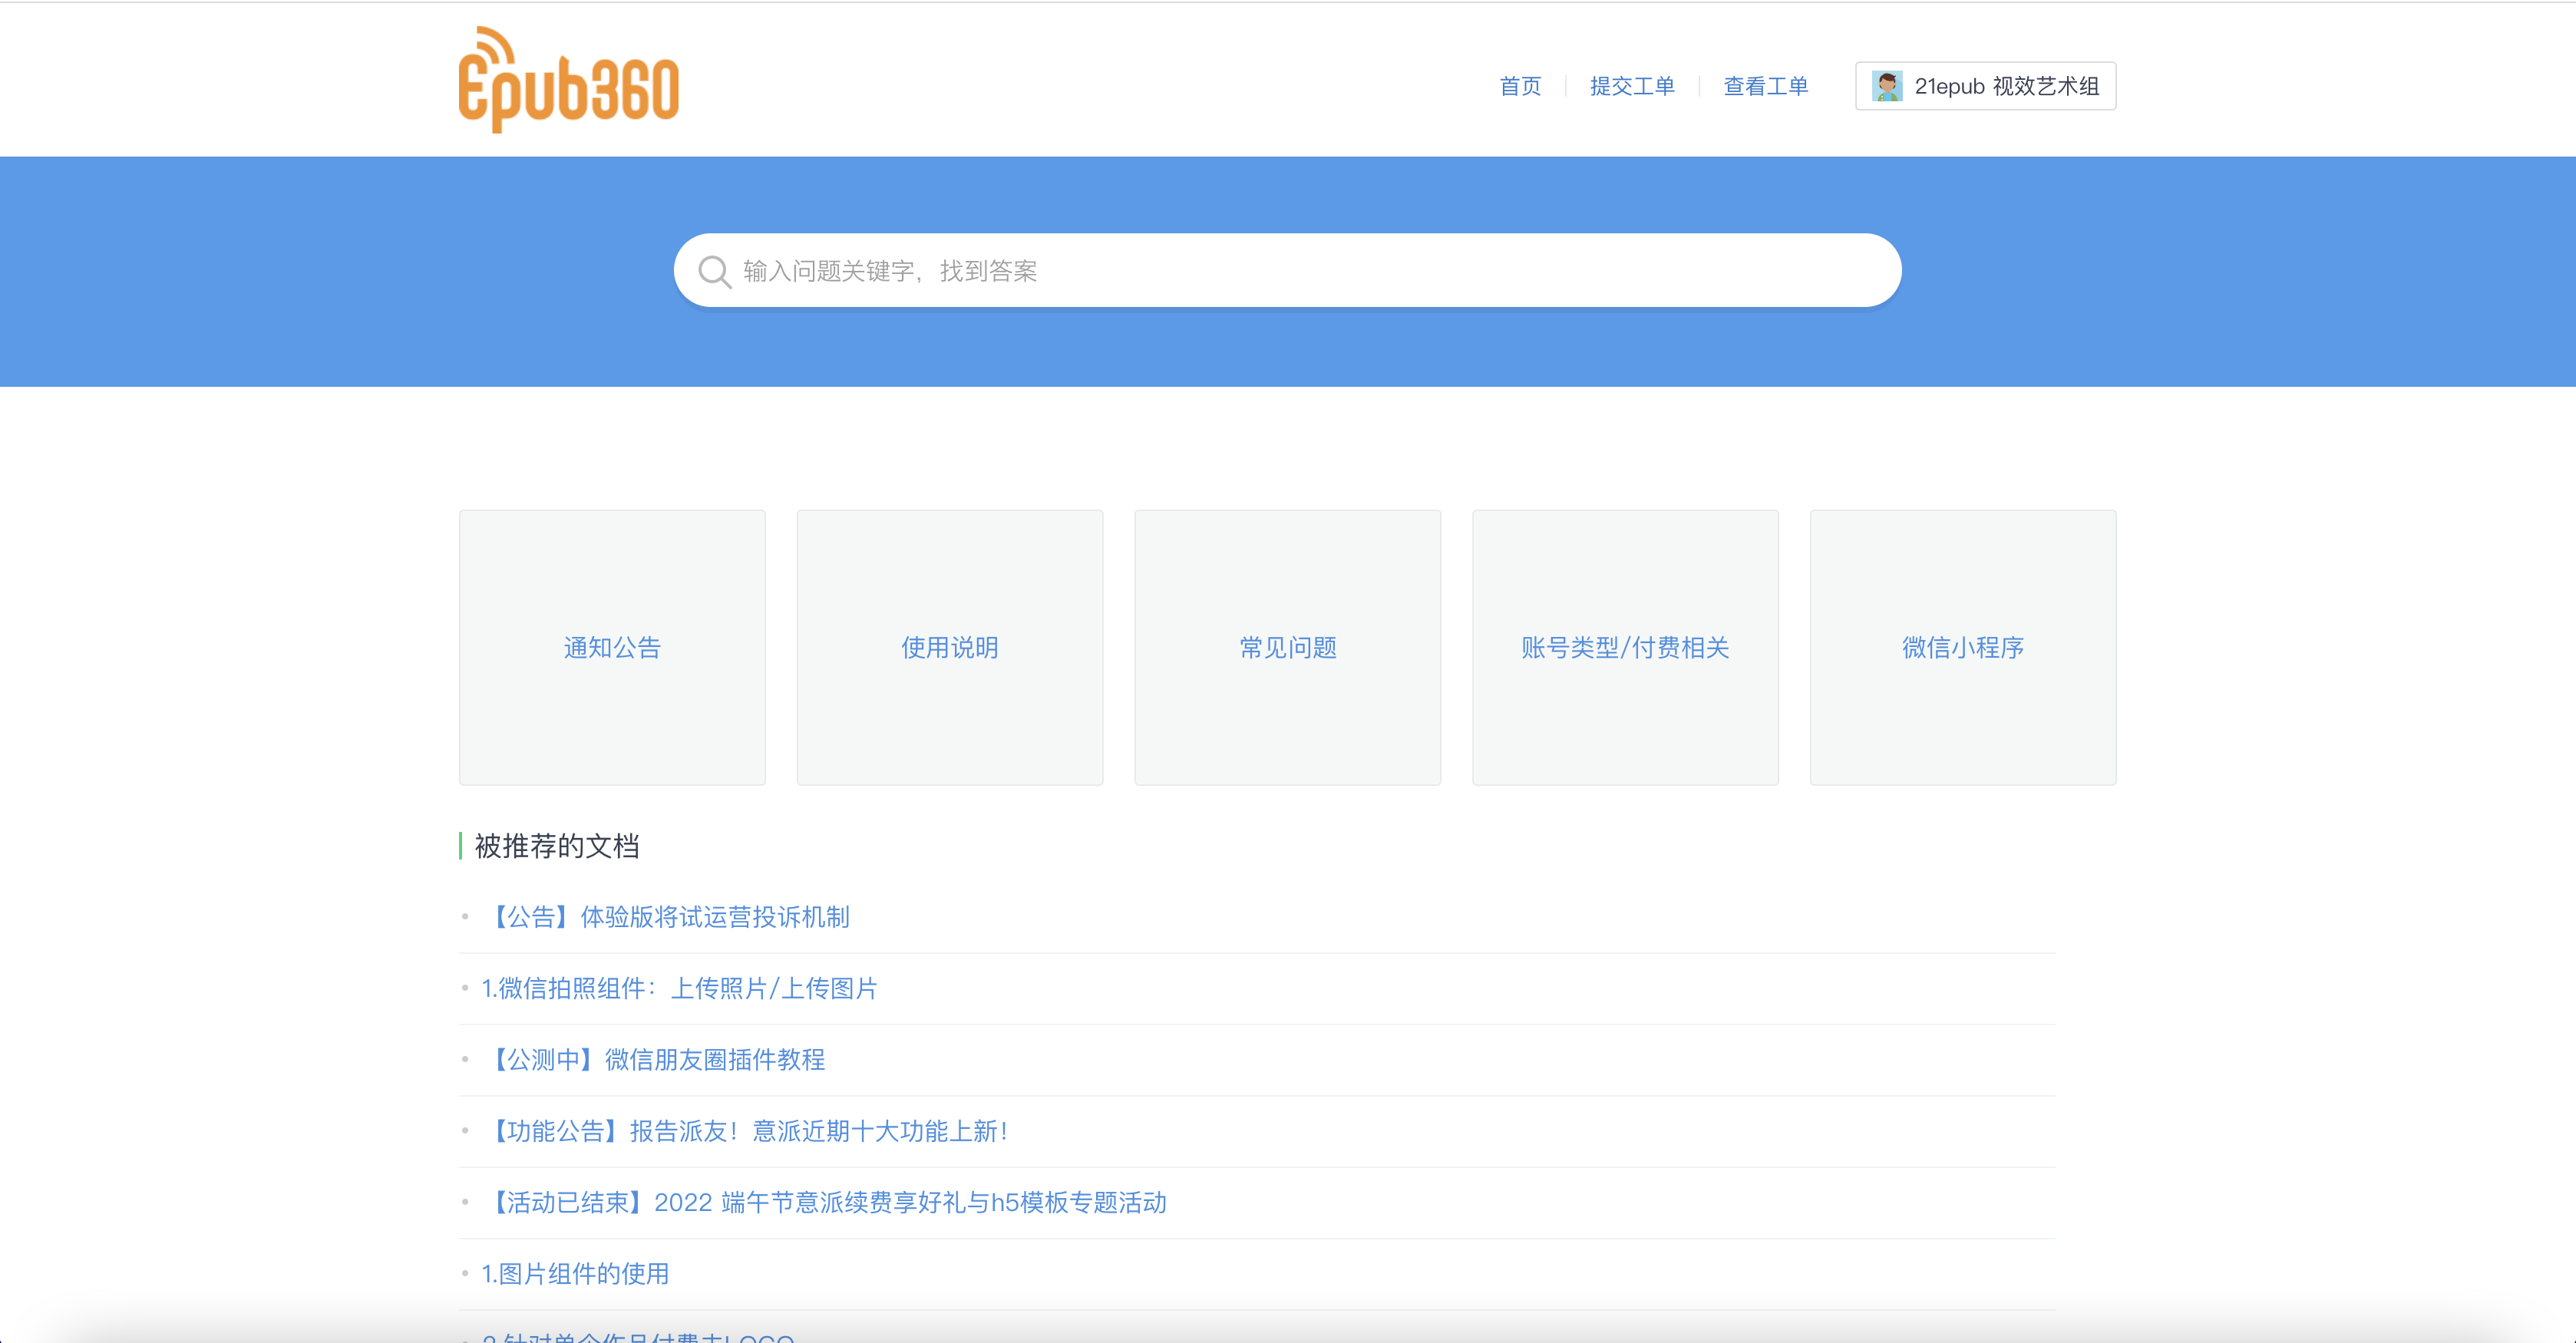Open the 使用说明 category card
The height and width of the screenshot is (1343, 2576).
click(950, 647)
